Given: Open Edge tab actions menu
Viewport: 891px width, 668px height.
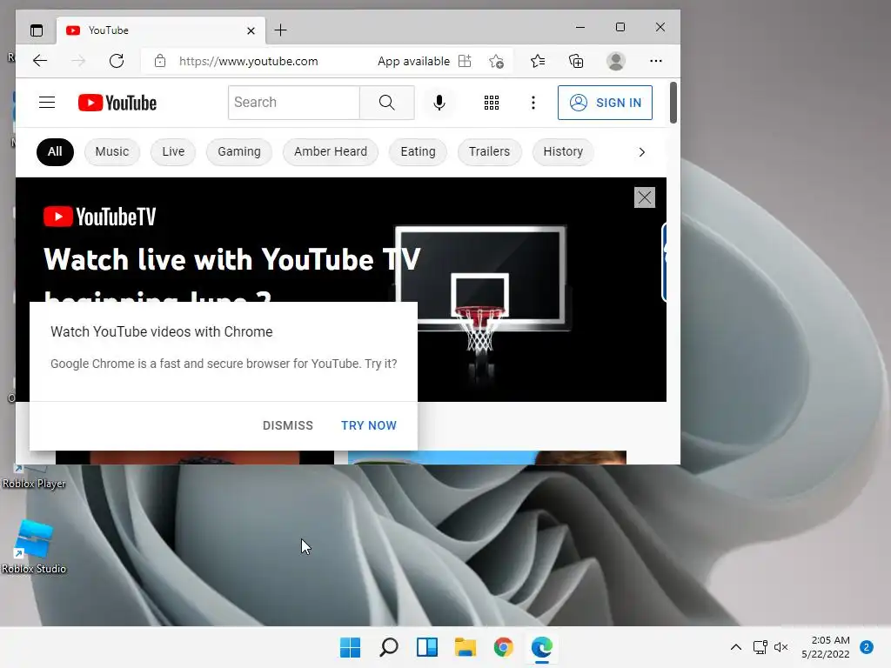Looking at the screenshot, I should tap(37, 30).
